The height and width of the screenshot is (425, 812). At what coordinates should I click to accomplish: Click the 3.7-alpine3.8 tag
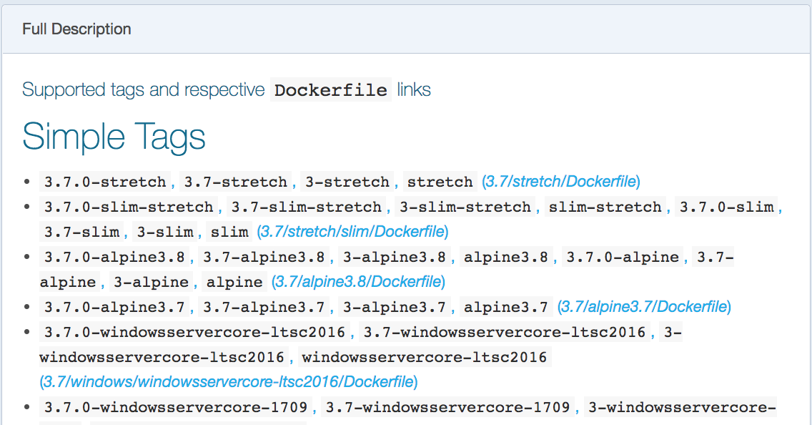click(x=264, y=257)
